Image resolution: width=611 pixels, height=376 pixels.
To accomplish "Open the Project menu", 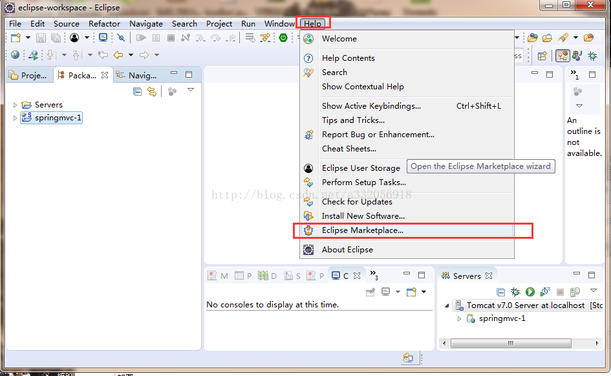I will 219,24.
